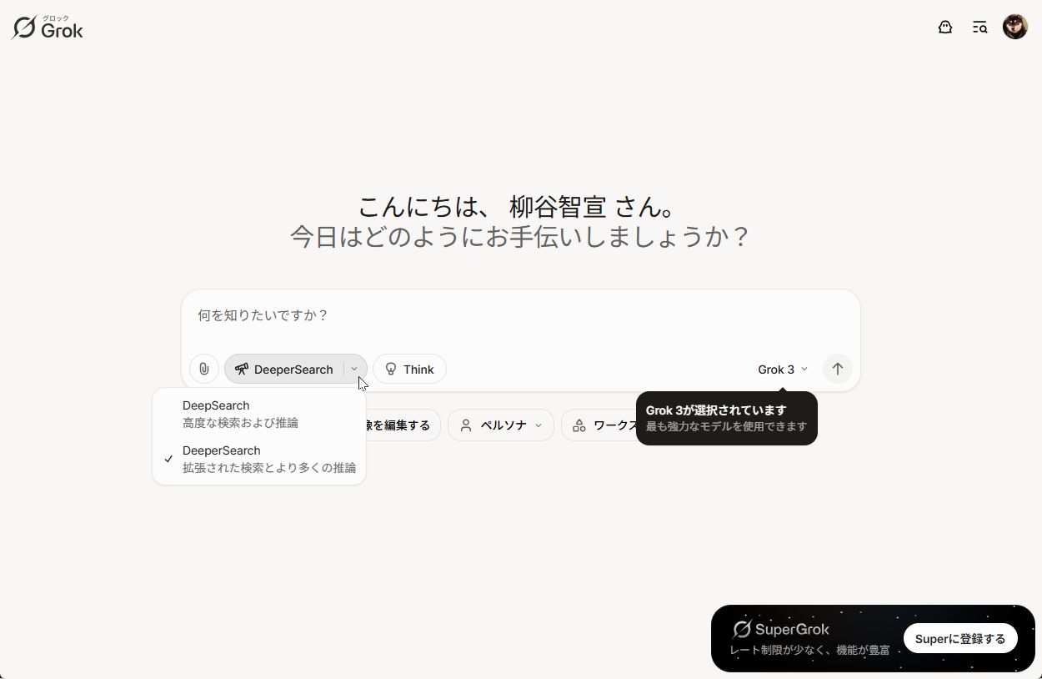This screenshot has width=1042, height=679.
Task: Open chat history search icon
Action: 979,27
